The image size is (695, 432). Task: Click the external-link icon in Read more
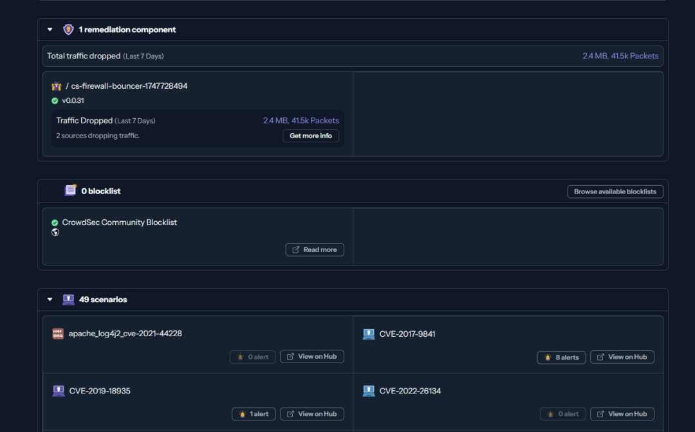click(296, 250)
